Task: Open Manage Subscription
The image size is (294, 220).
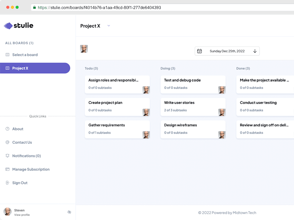Action: tap(31, 169)
